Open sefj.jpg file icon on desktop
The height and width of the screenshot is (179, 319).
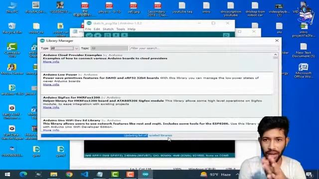tap(134, 8)
